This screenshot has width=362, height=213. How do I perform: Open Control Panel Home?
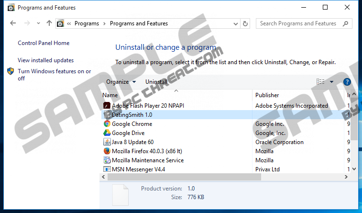(x=44, y=43)
